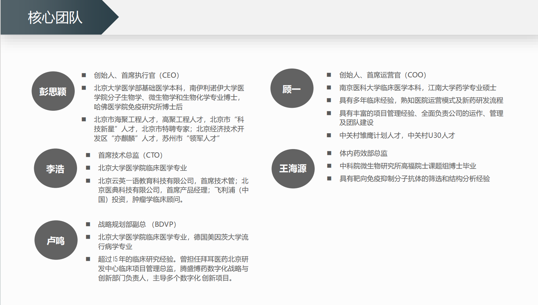
Task: Click the 南京医科大学临床医学本科 text line
Action: point(418,88)
